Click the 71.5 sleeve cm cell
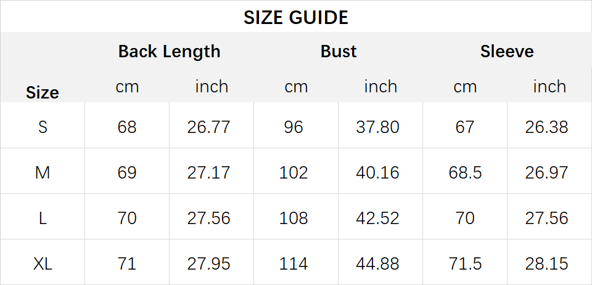Viewport: 592px width, 285px height. pyautogui.click(x=465, y=264)
